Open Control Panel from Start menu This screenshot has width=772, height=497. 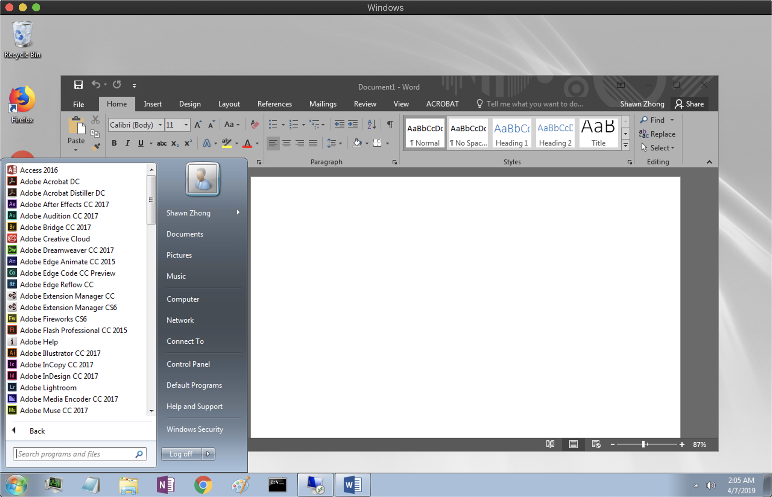[x=188, y=364]
